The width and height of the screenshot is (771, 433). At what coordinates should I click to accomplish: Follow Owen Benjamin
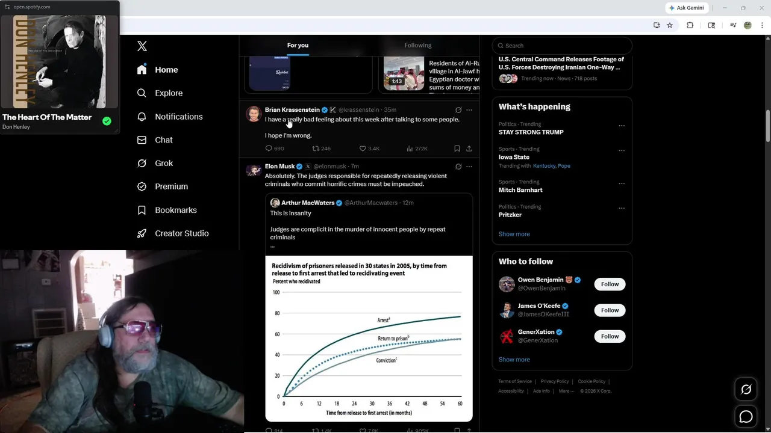click(610, 284)
